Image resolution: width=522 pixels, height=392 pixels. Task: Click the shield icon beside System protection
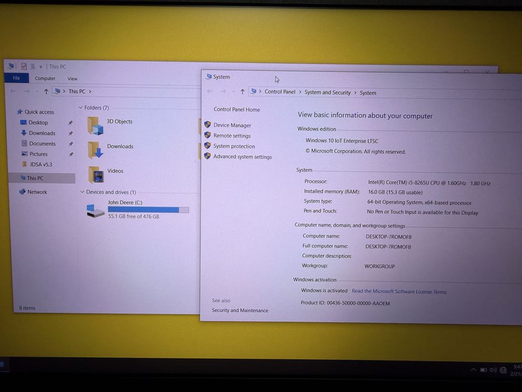click(208, 146)
